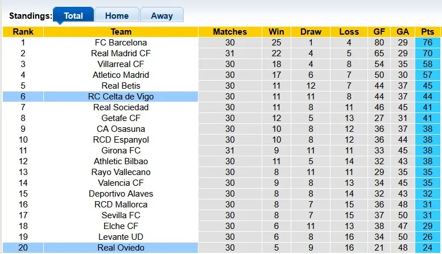The width and height of the screenshot is (442, 254).
Task: Select the Away standings tab
Action: click(162, 16)
